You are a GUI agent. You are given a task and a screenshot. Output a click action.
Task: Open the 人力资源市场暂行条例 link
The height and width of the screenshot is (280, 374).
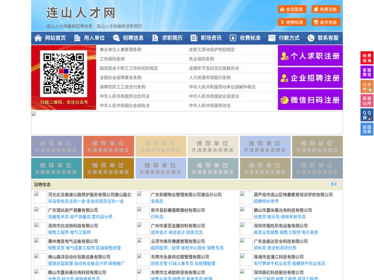click(x=210, y=77)
